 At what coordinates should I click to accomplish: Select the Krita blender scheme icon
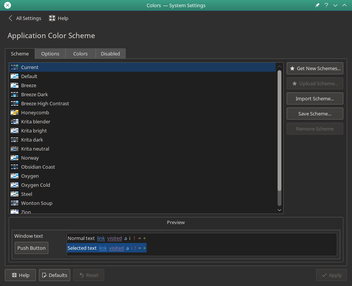pyautogui.click(x=15, y=121)
